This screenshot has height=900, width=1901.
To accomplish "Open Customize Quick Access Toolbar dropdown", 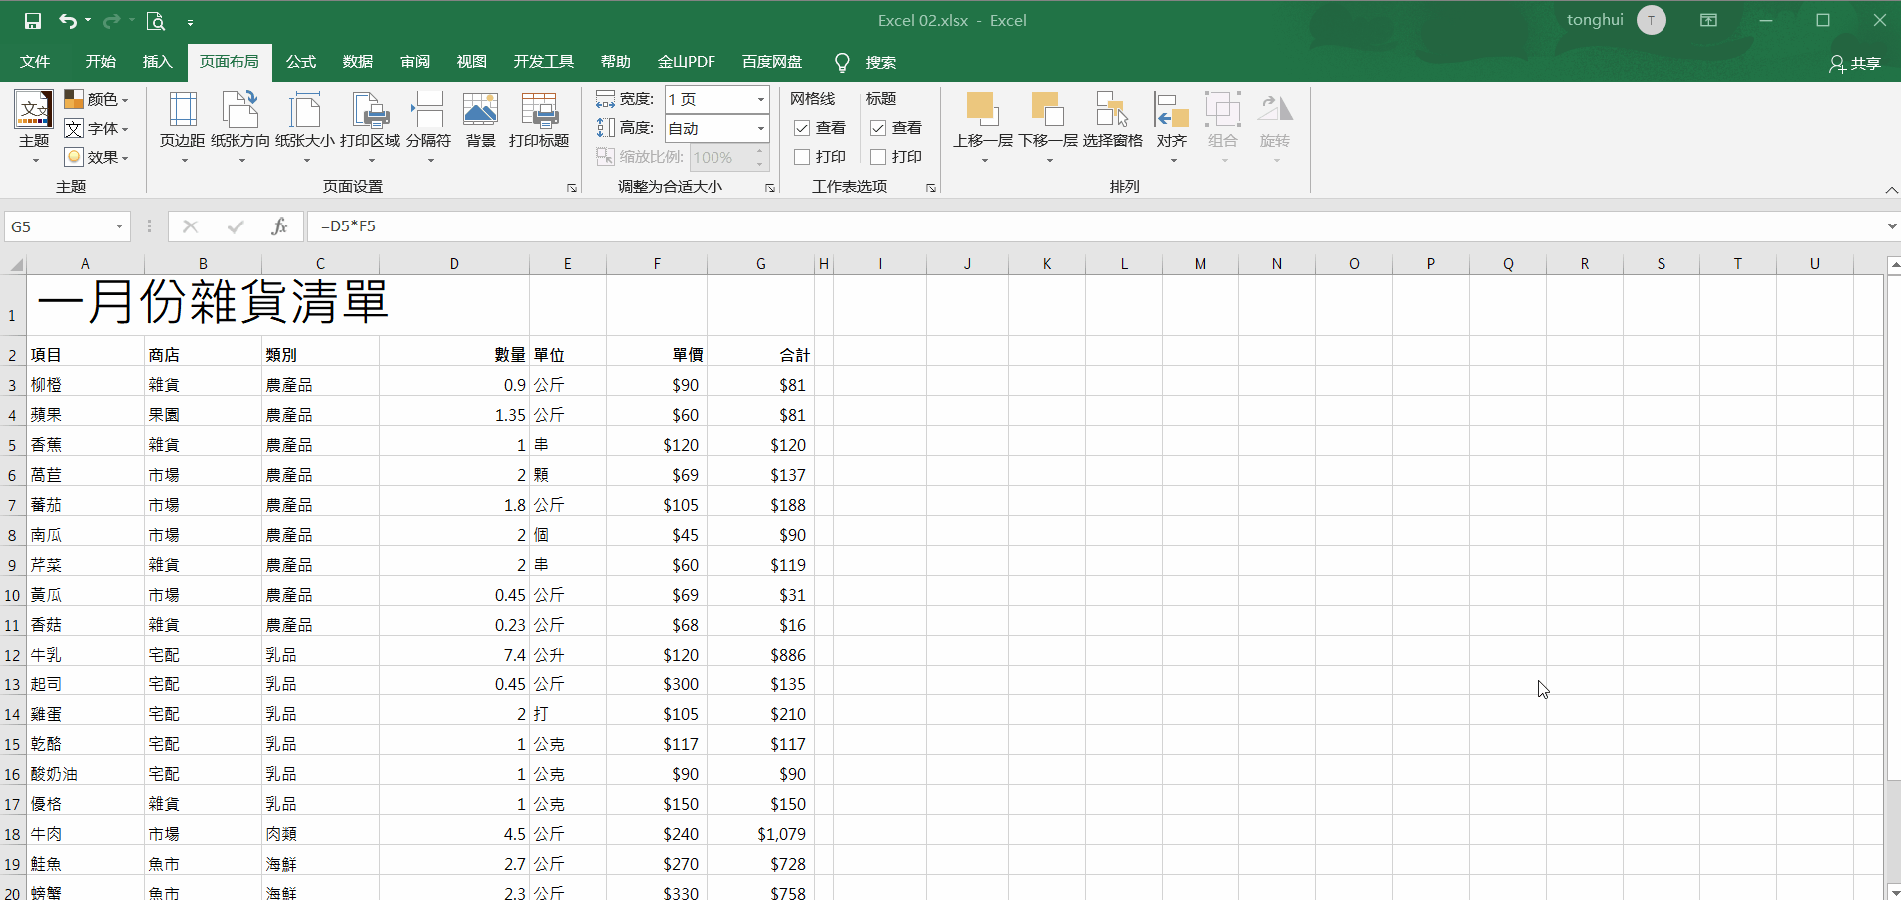I will 190,21.
